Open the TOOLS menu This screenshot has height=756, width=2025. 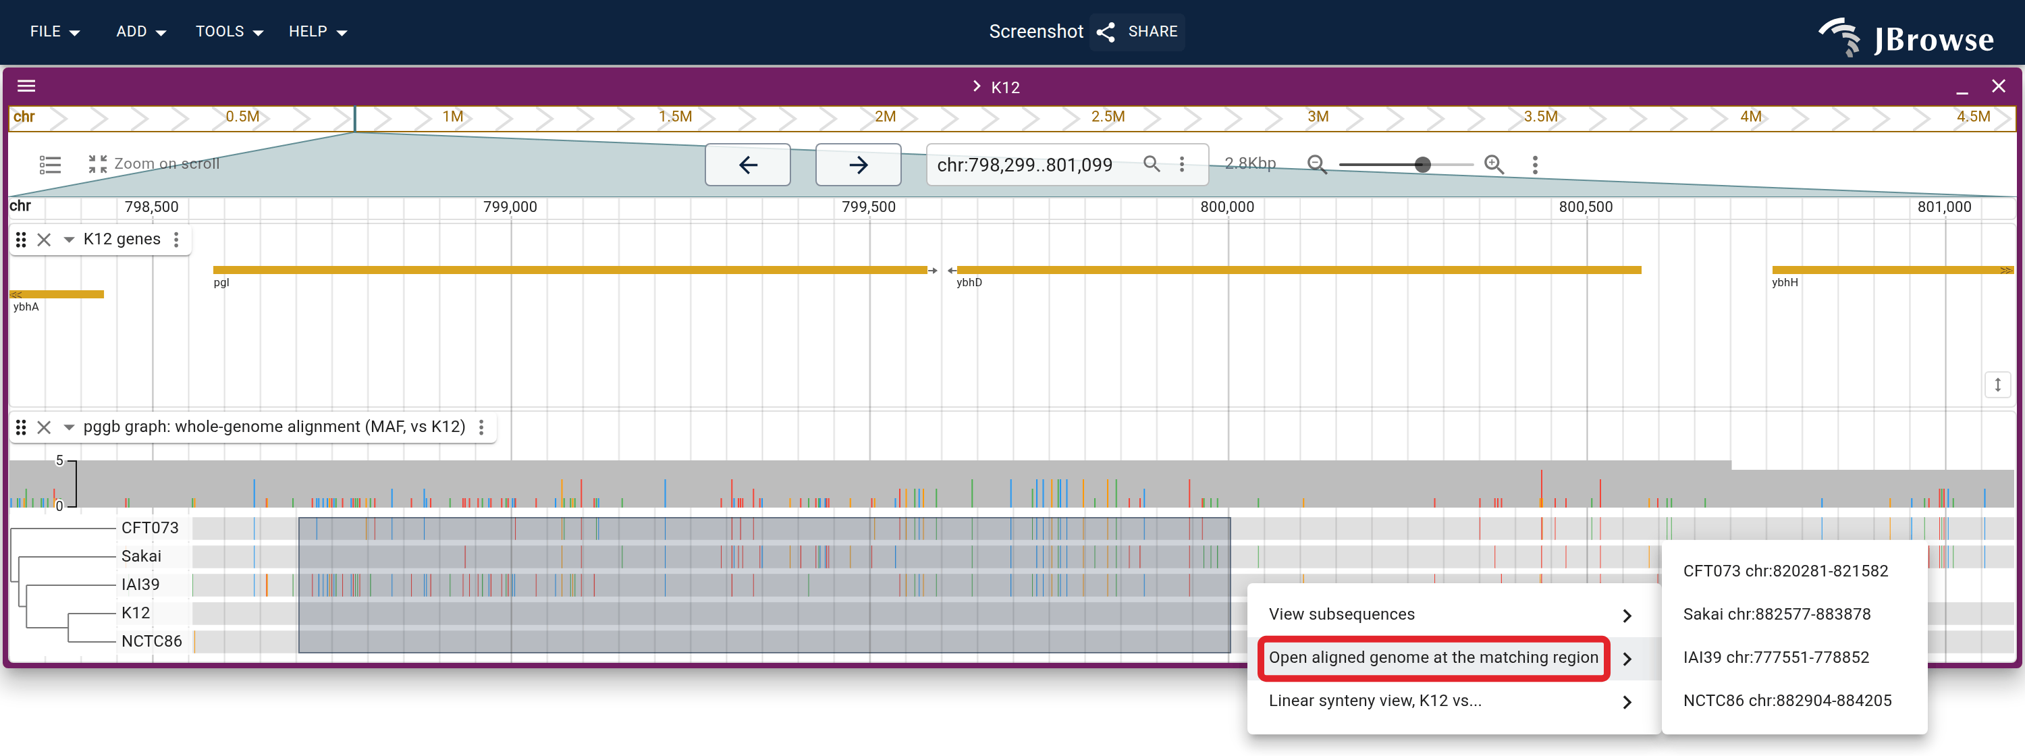229,32
